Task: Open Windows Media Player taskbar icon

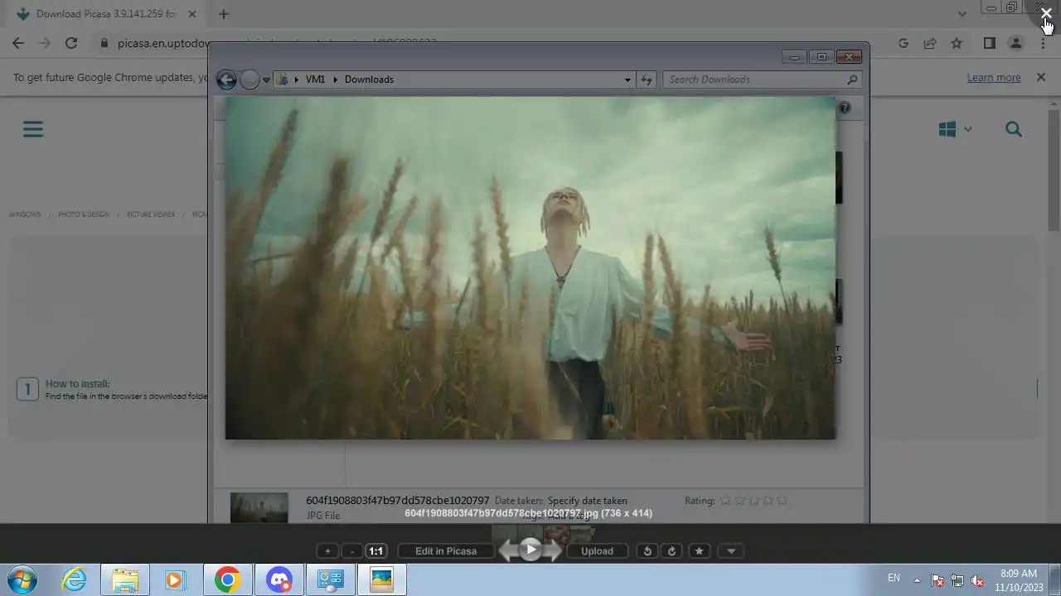Action: [x=175, y=580]
